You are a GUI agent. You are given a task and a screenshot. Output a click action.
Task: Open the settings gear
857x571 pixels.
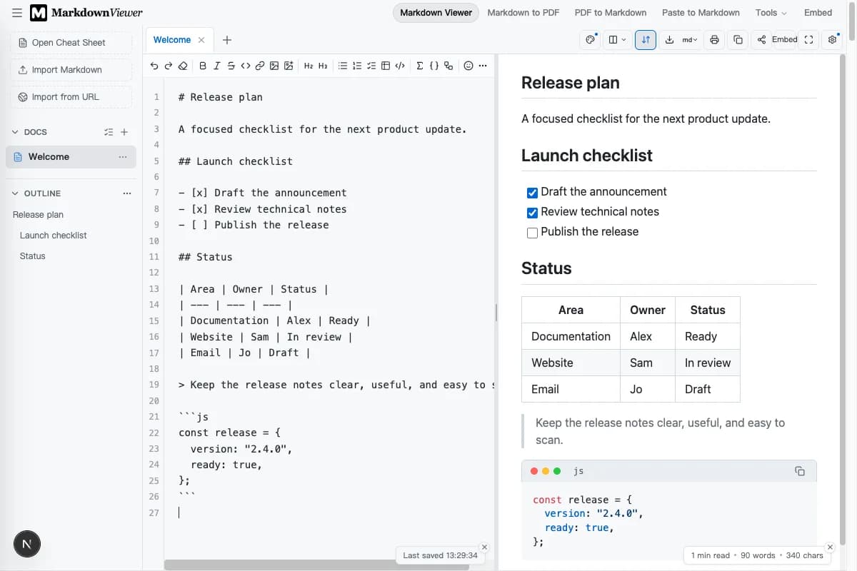point(832,40)
